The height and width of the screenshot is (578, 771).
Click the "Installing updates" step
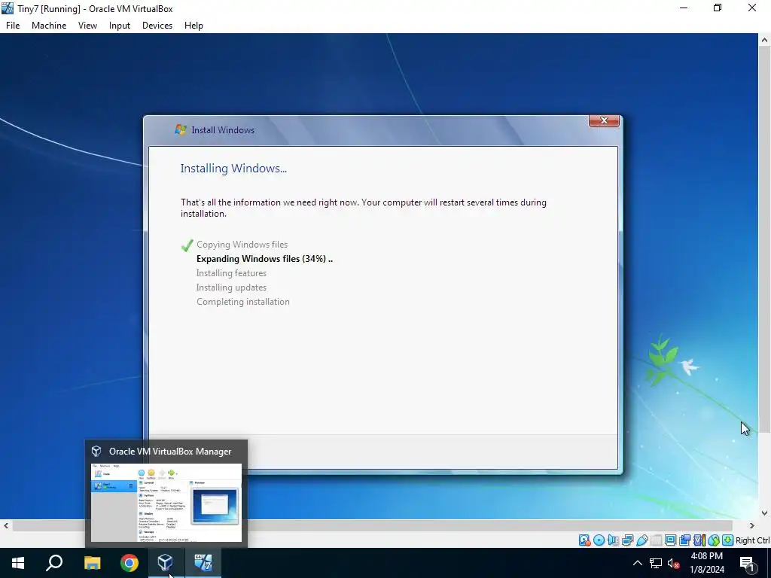[x=231, y=287]
